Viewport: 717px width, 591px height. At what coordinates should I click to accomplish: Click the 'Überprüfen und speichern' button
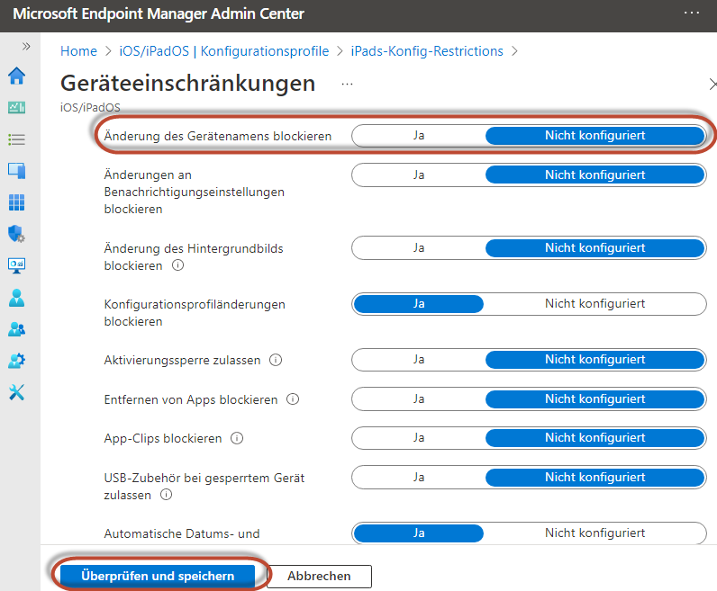[158, 576]
